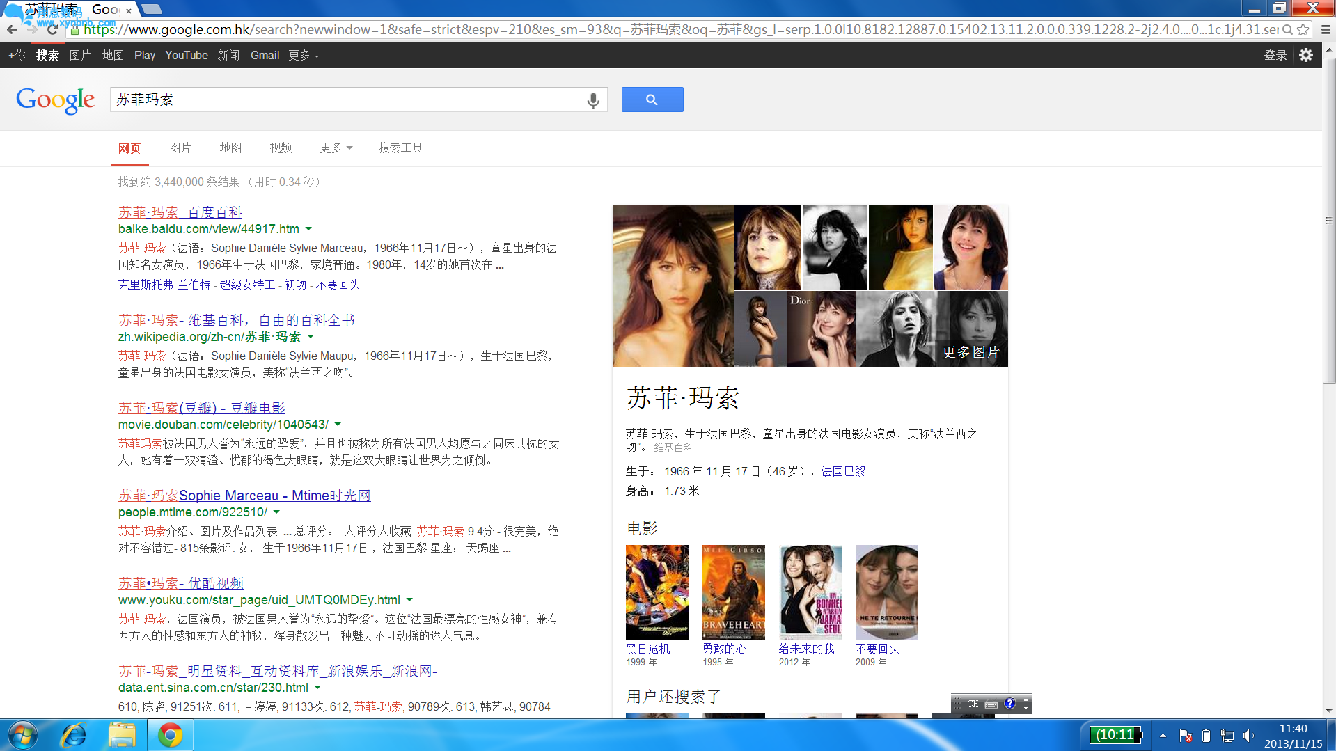This screenshot has width=1336, height=751.
Task: Open the 维基百科 result link
Action: click(237, 319)
